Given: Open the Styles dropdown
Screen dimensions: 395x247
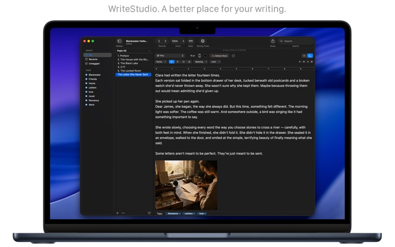Looking at the screenshot, I should pyautogui.click(x=161, y=62).
